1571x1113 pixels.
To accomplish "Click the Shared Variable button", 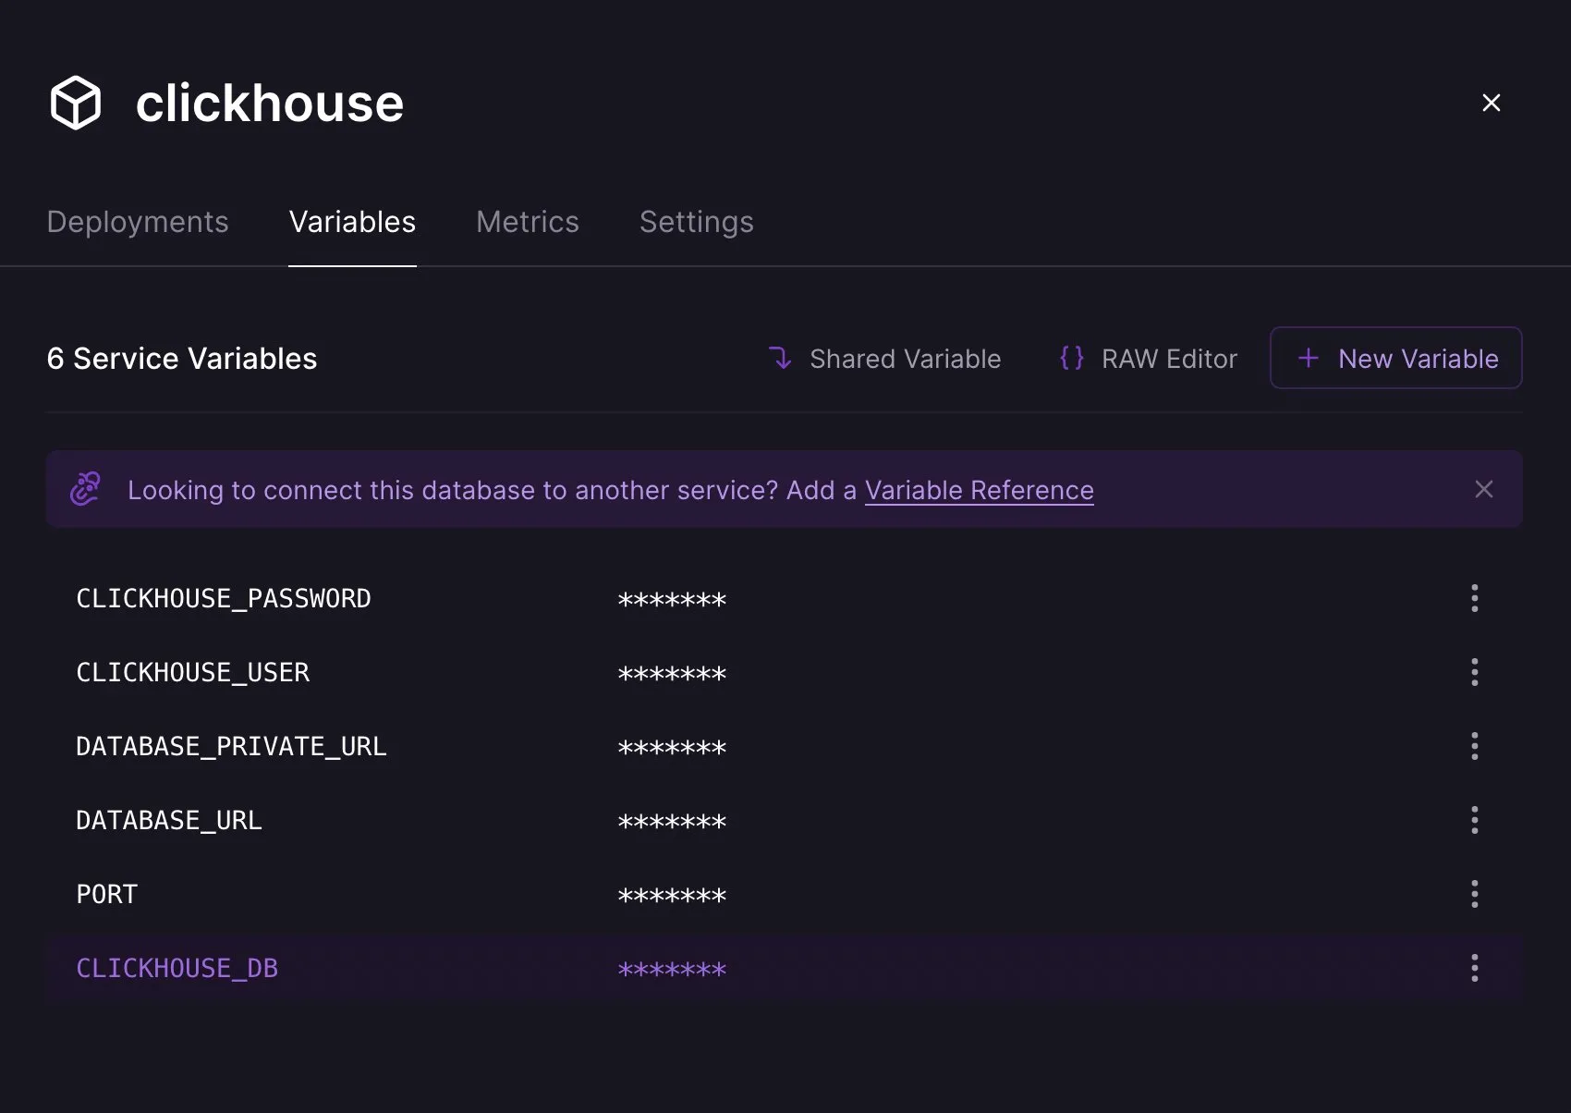I will click(x=884, y=359).
